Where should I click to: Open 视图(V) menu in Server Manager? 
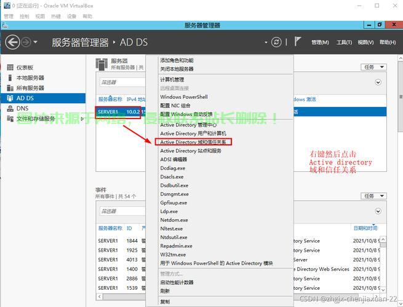[x=365, y=42]
